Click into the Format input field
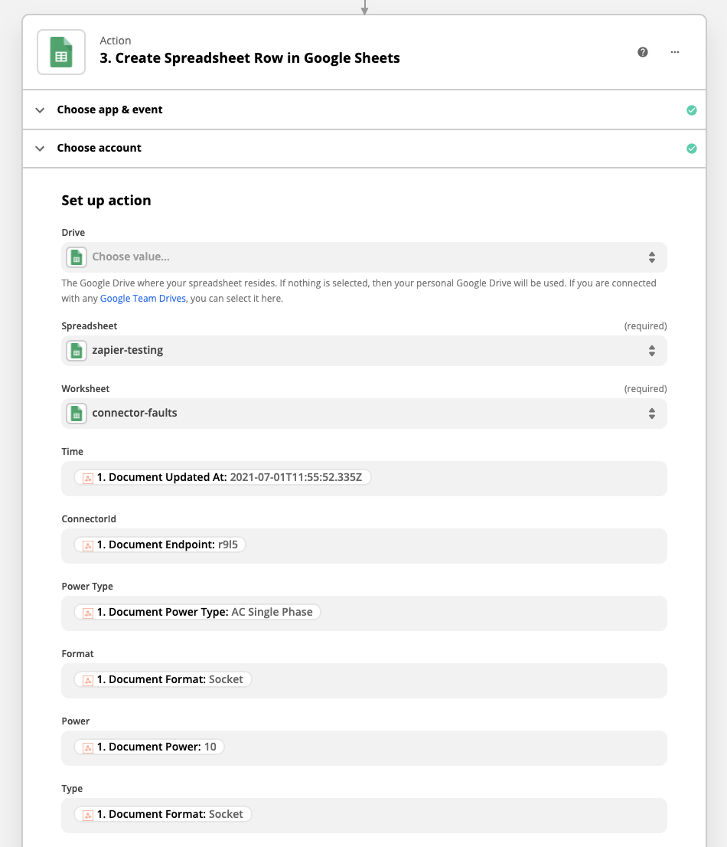This screenshot has width=727, height=847. point(459,680)
